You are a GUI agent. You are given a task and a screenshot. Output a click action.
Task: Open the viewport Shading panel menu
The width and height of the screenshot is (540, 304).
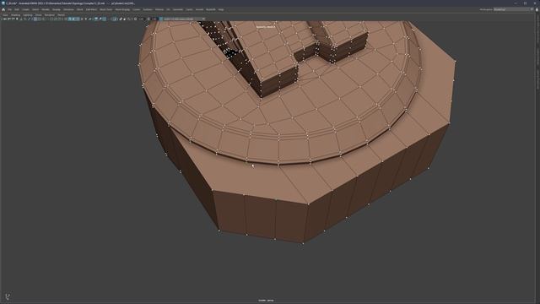[16, 15]
